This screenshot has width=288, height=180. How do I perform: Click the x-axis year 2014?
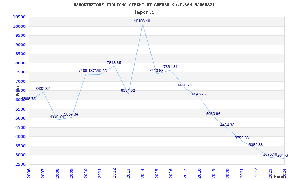click(x=142, y=173)
